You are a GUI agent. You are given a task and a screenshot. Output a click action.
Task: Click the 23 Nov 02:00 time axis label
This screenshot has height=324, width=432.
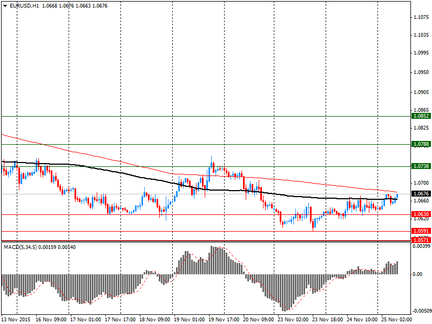pos(293,320)
